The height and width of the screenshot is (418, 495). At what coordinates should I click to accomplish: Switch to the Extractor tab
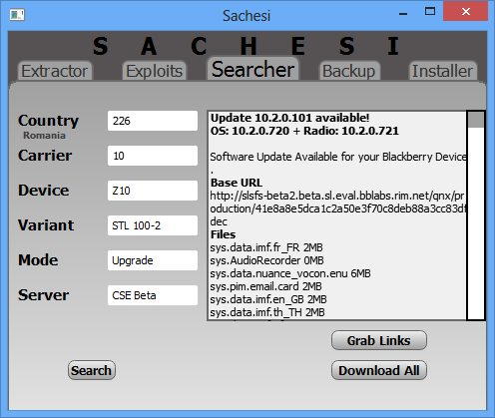55,71
